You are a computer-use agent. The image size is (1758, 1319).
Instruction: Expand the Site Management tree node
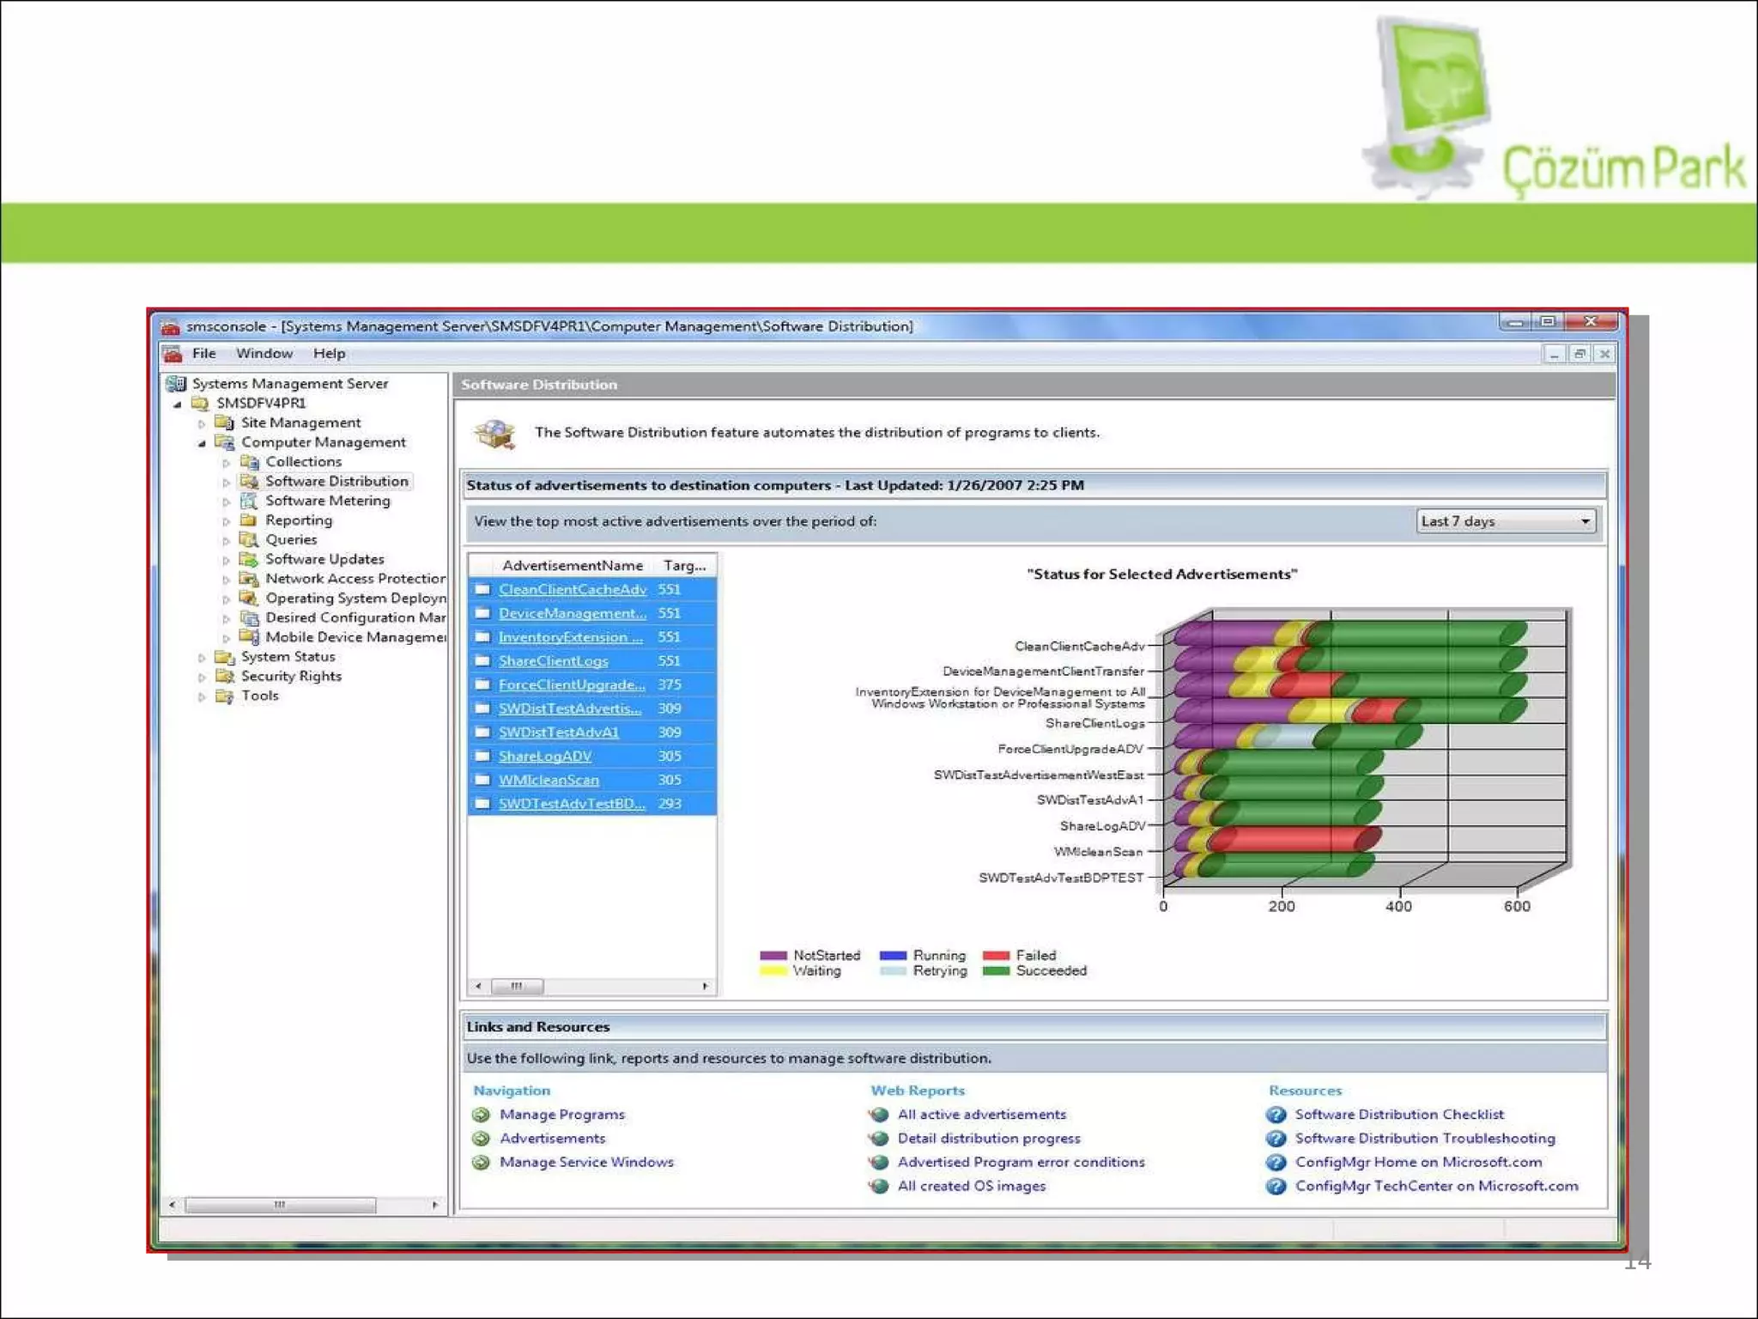202,423
